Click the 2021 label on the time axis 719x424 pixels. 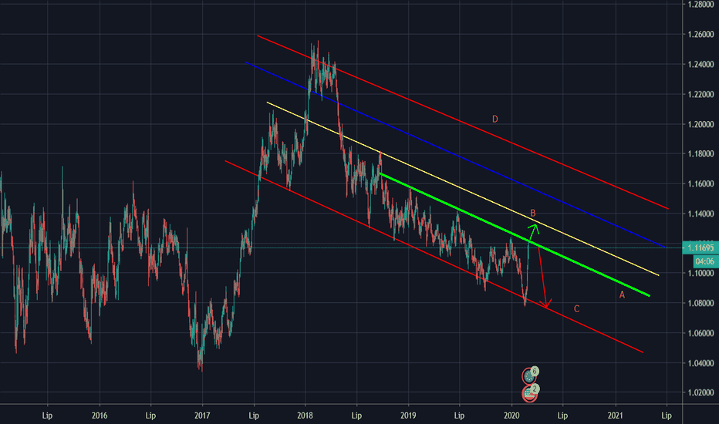click(x=615, y=416)
